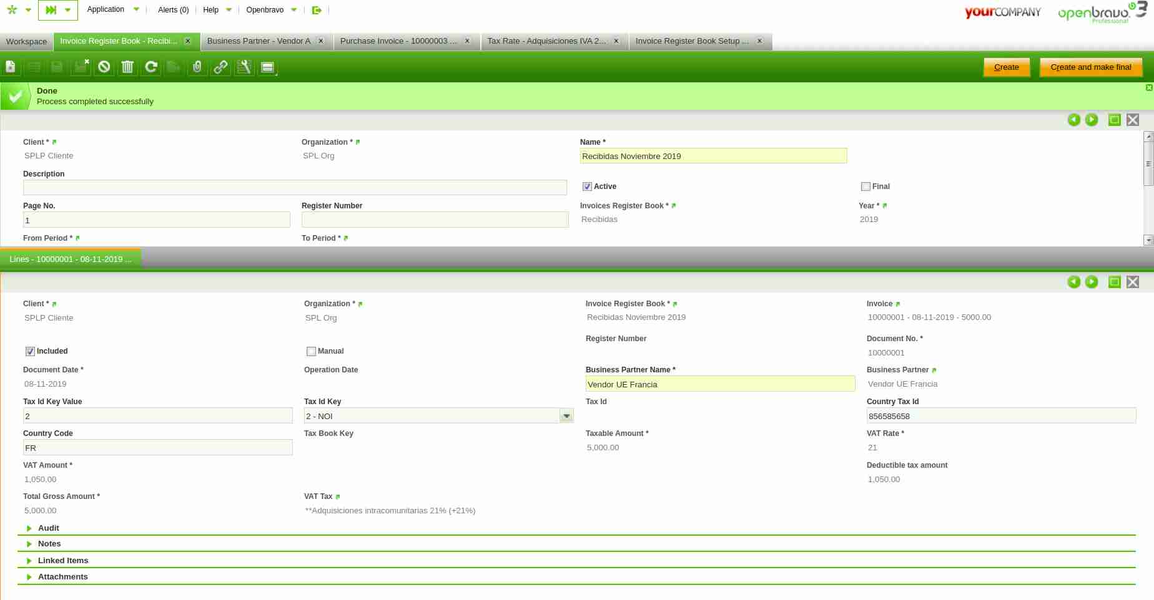Click the chain link toolbar icon

click(x=220, y=67)
